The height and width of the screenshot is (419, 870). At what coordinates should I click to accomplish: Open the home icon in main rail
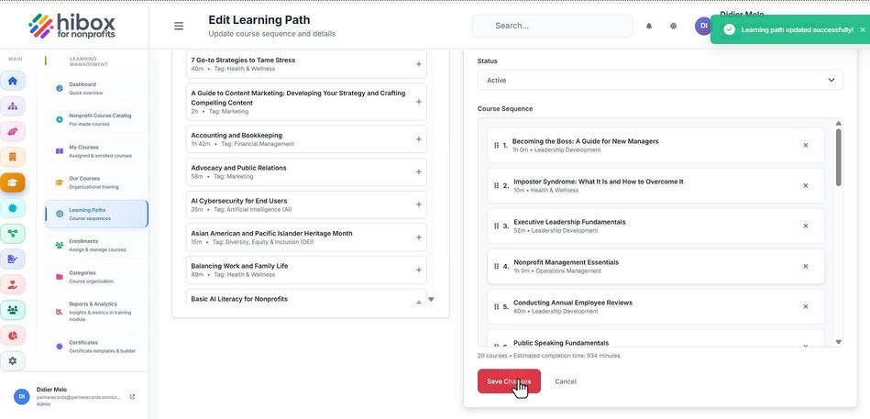click(13, 81)
